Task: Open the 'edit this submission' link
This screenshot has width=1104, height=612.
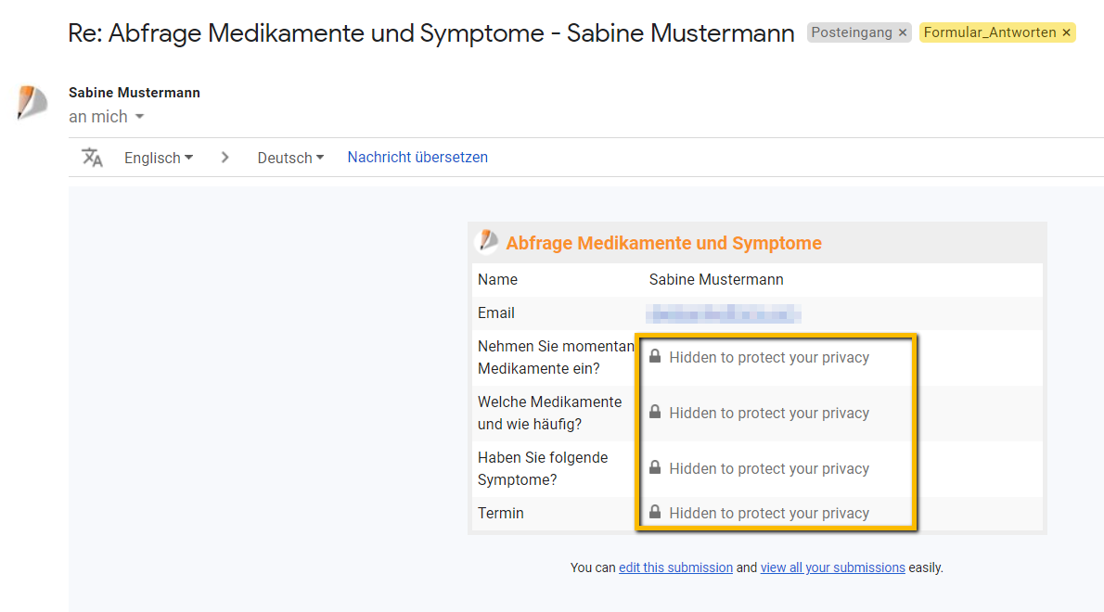Action: click(x=675, y=567)
